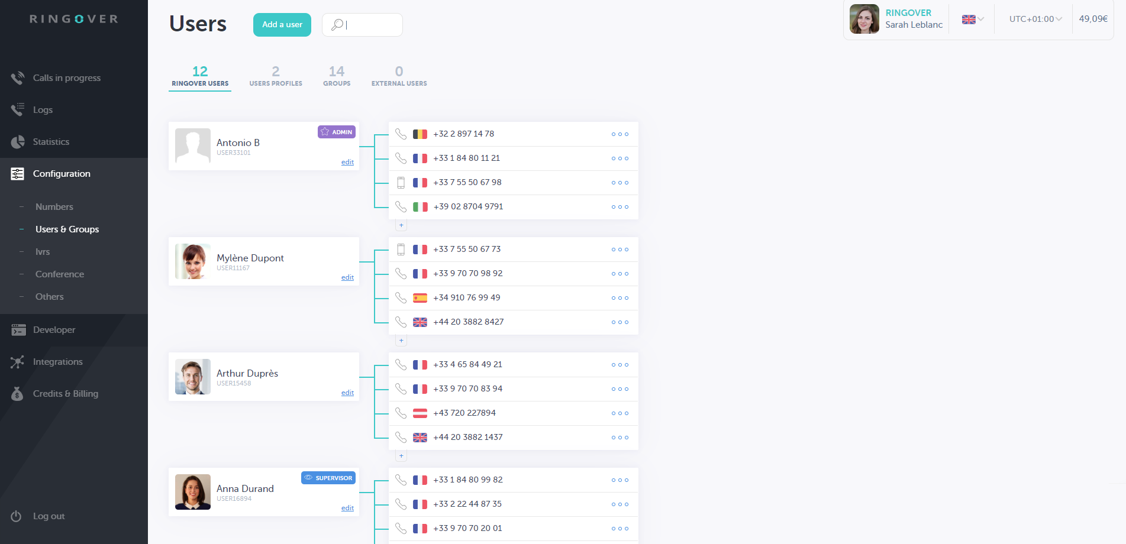Click the ADMIN badge on Antonio B

tap(336, 131)
